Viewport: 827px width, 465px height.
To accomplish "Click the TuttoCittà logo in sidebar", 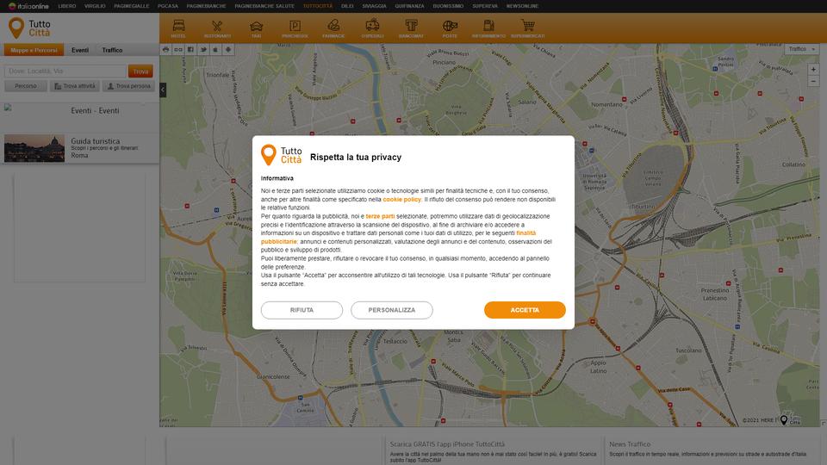I will coord(30,28).
